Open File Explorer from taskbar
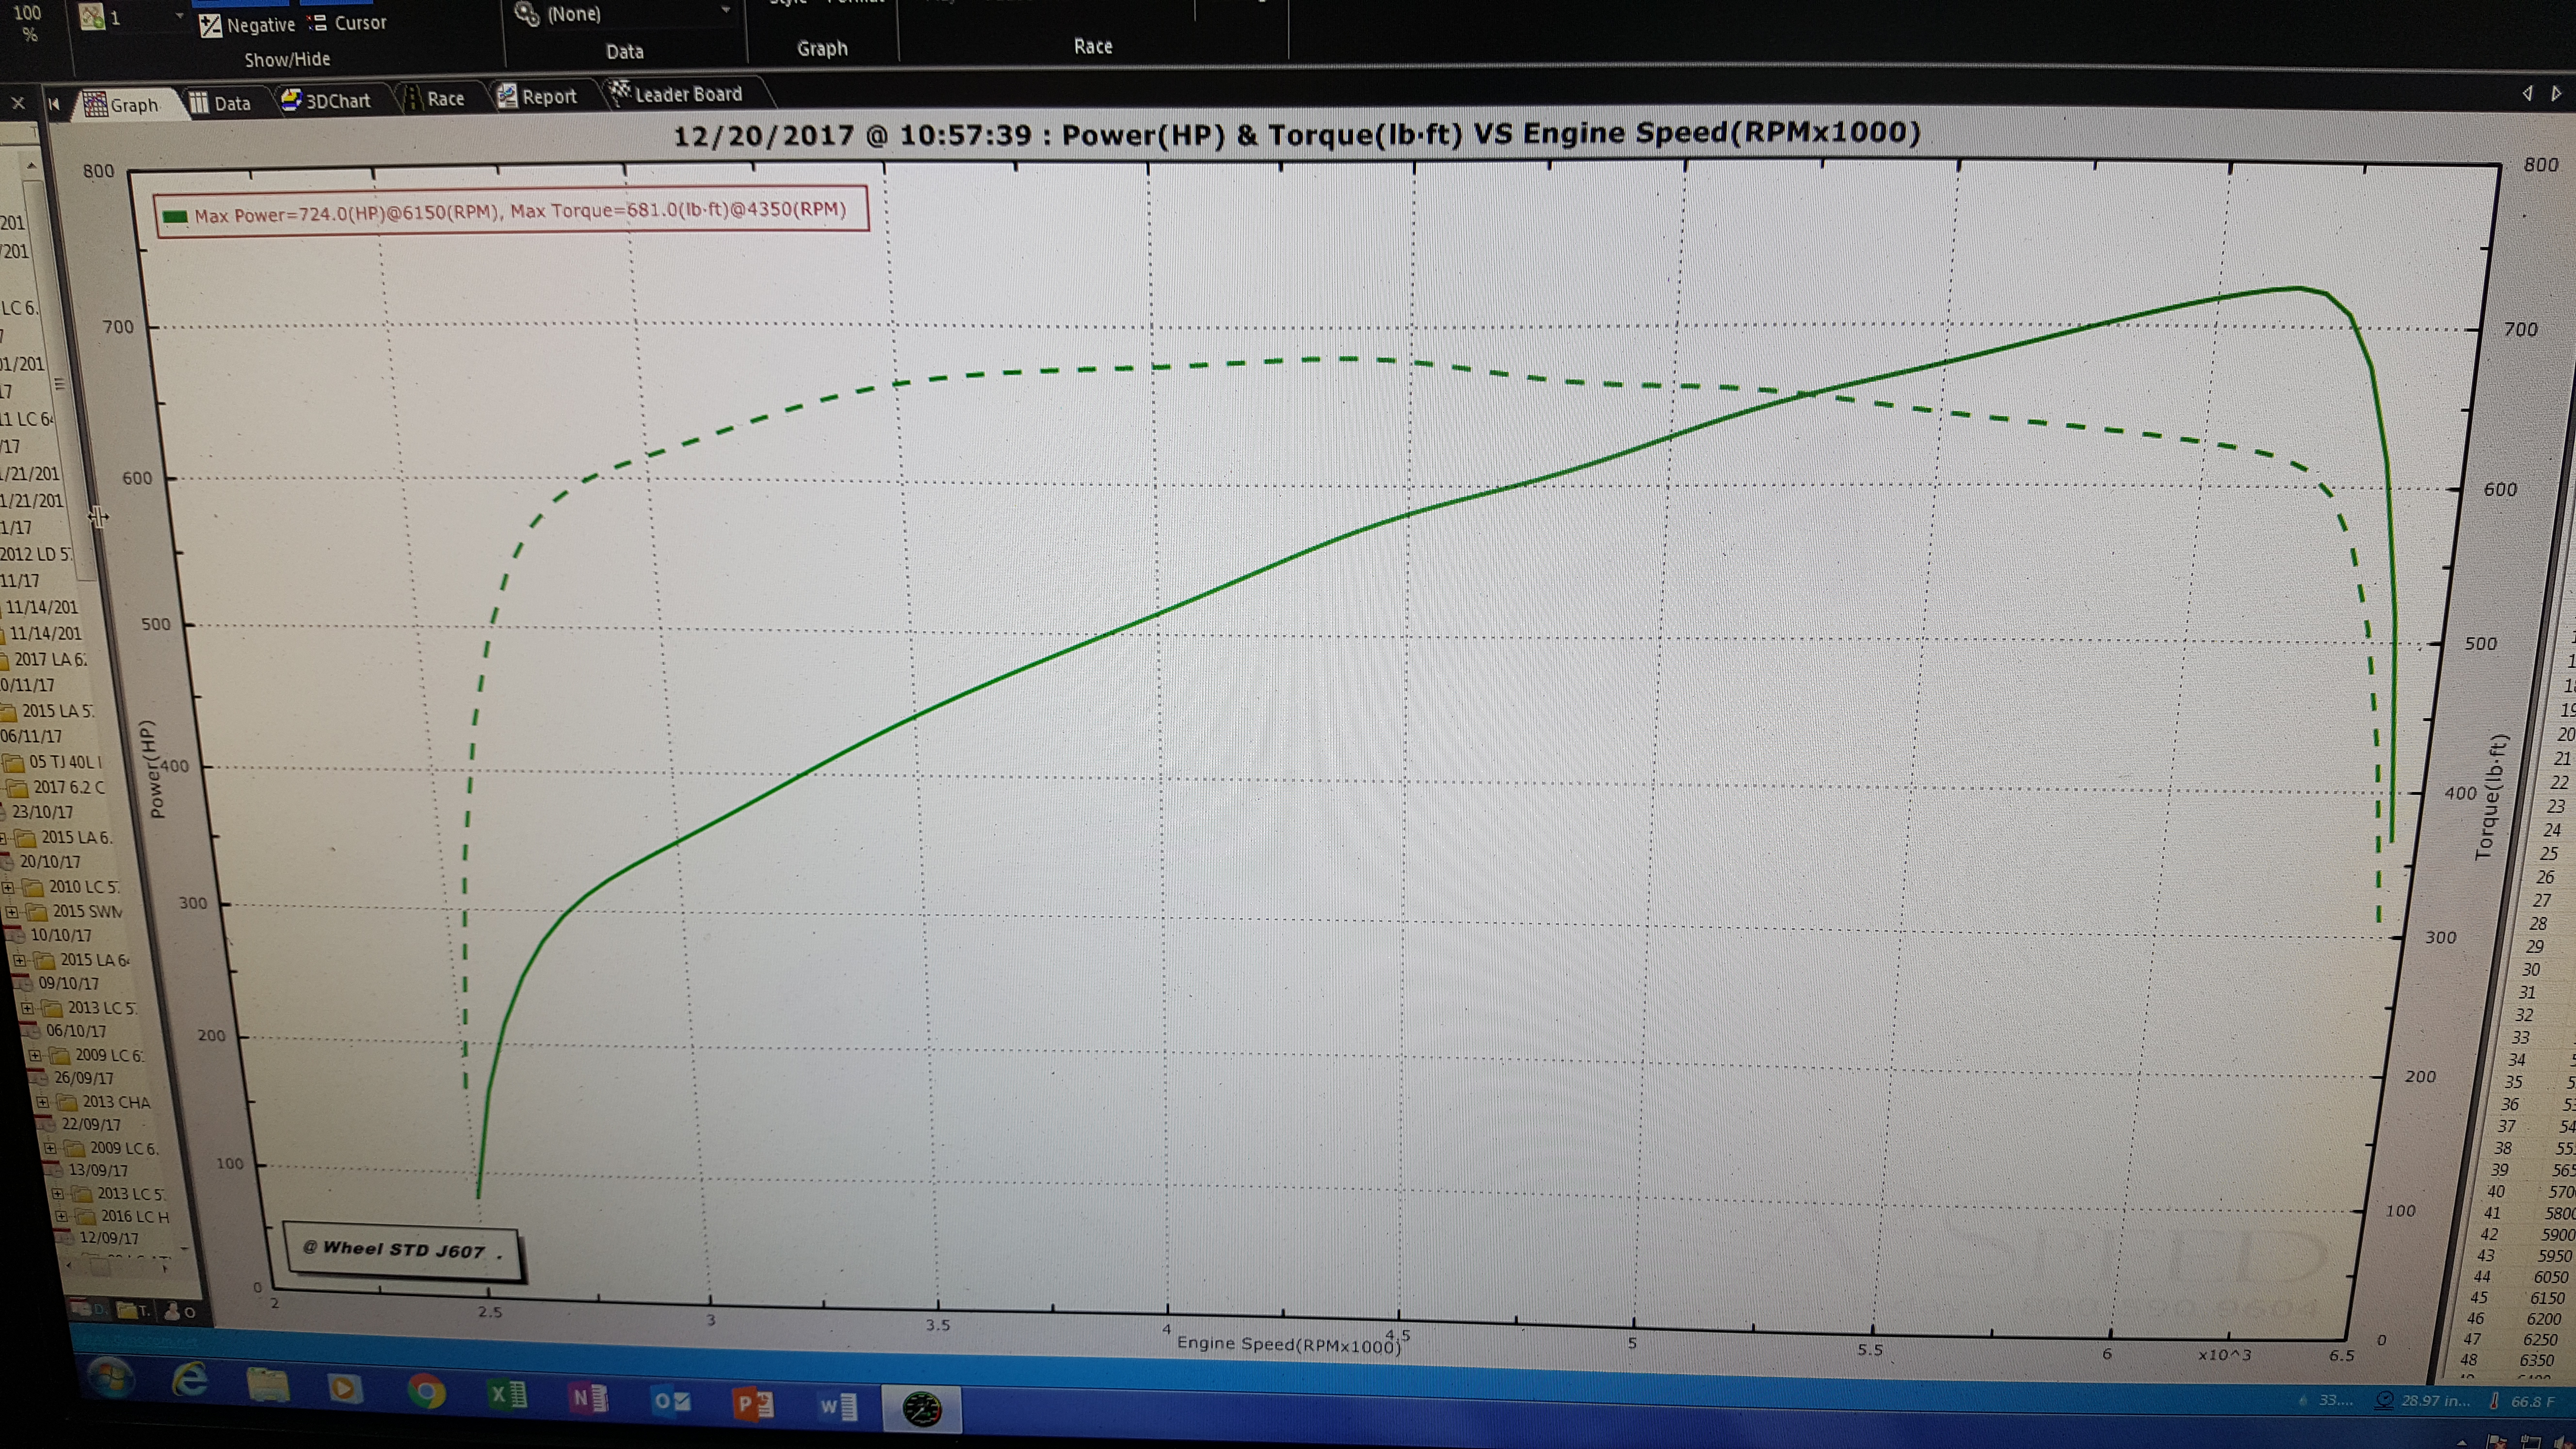Screen dimensions: 2576x1449 (267, 1385)
